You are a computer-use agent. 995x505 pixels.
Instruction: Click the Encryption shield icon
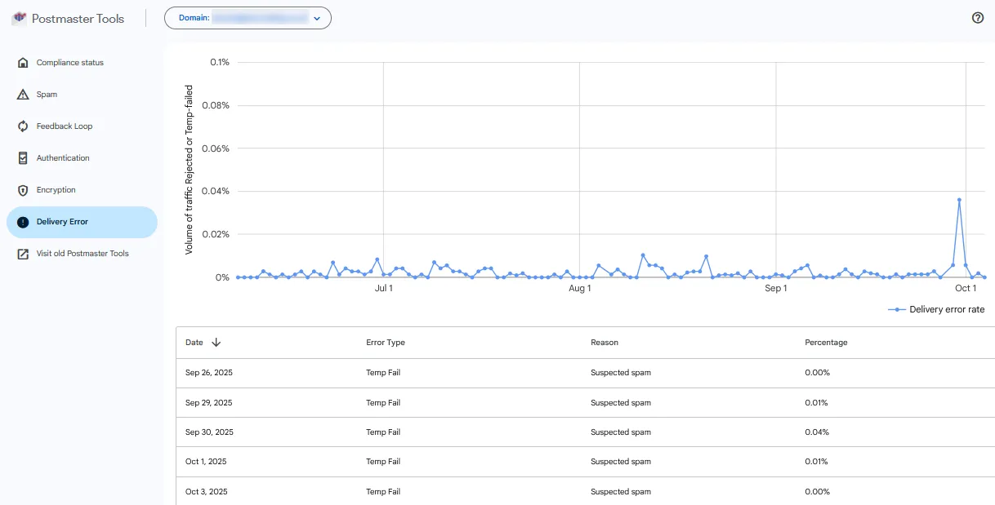coord(23,190)
